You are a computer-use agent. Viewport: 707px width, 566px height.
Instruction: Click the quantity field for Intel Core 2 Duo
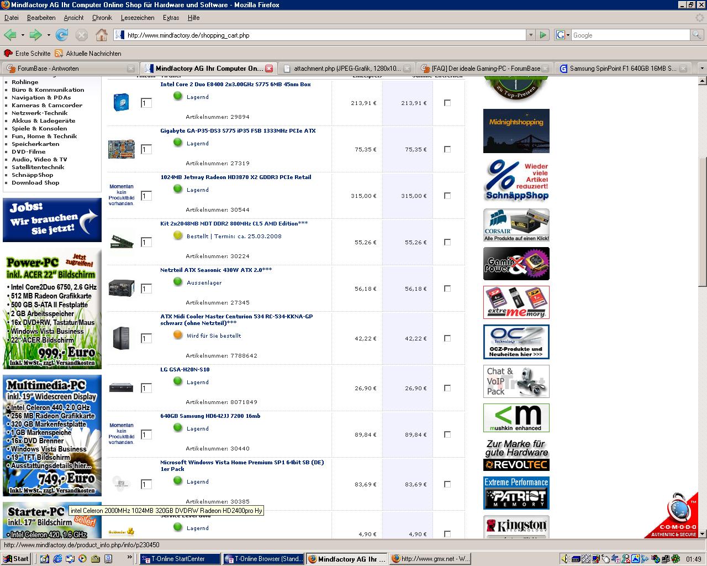pyautogui.click(x=146, y=103)
